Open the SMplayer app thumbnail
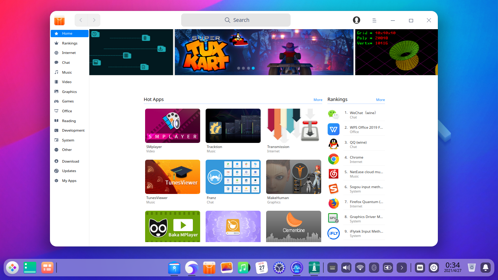This screenshot has width=498, height=280. point(172,126)
